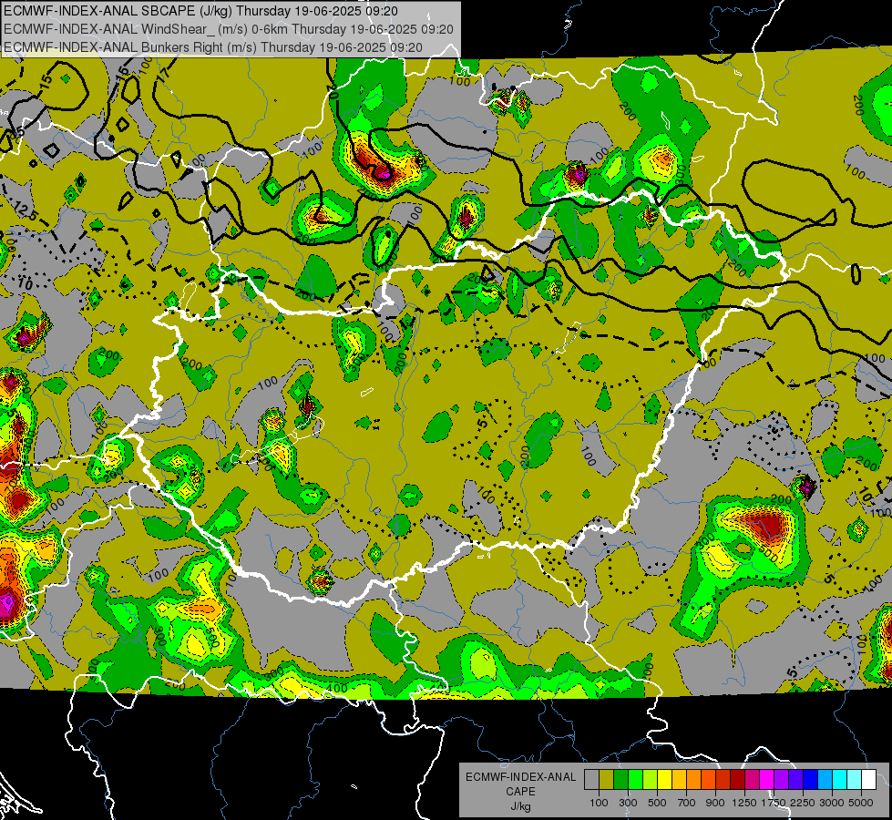Click the 900 value under color scale
The width and height of the screenshot is (892, 820).
715,803
